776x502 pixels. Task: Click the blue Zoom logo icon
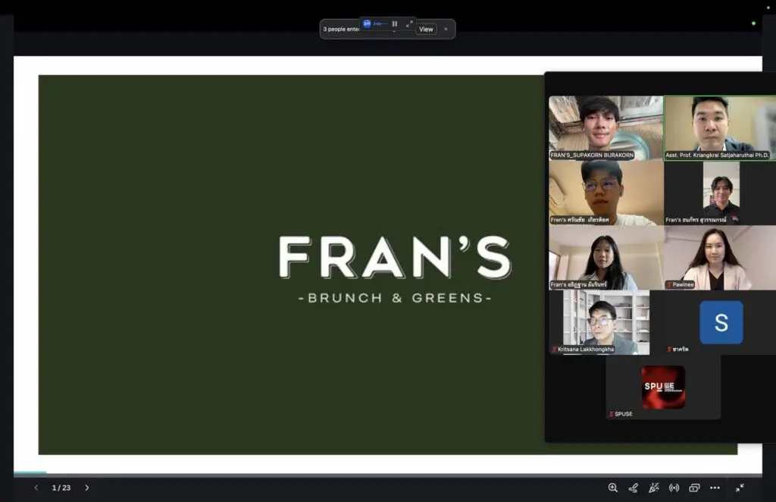(x=367, y=24)
